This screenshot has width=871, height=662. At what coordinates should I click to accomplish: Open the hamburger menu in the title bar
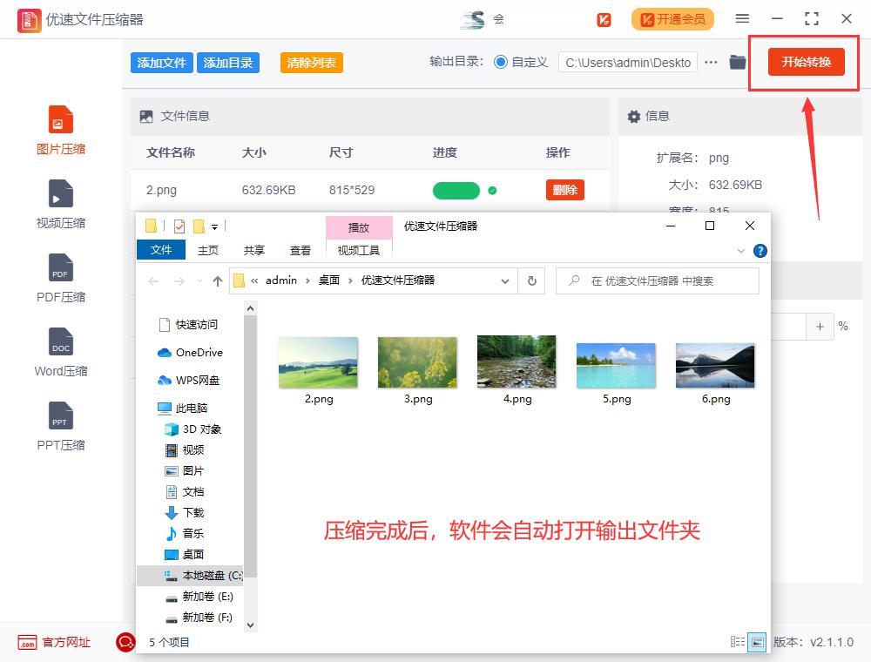(742, 18)
